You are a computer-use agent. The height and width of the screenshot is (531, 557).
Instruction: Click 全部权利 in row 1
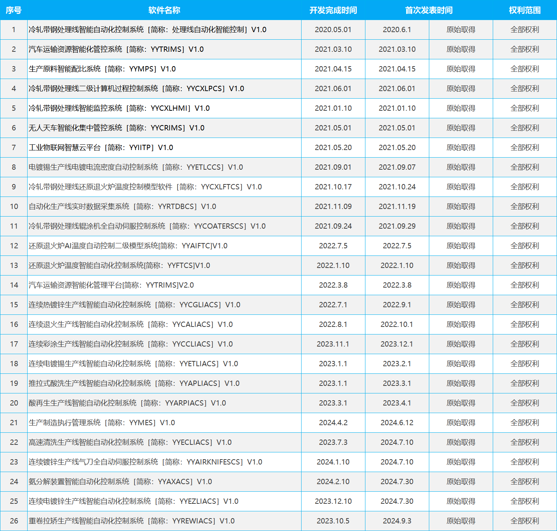pos(525,30)
